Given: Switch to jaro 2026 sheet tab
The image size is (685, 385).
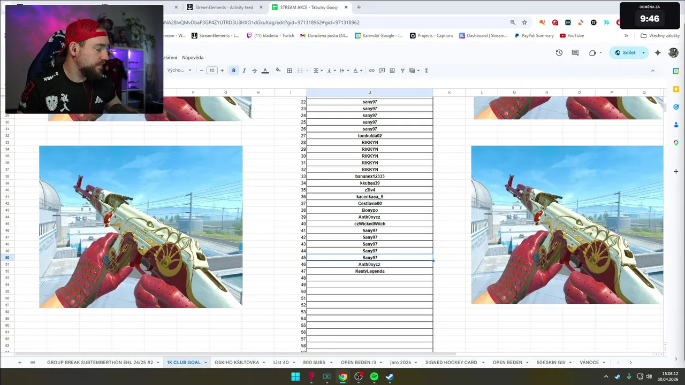Looking at the screenshot, I should [x=401, y=363].
